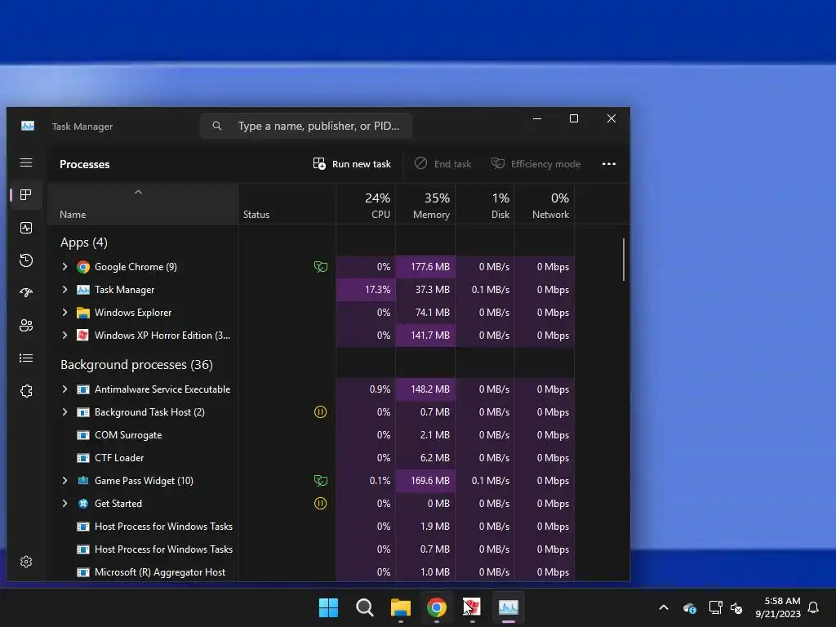The image size is (836, 627).
Task: Select the COM Surrogate process
Action: [128, 435]
